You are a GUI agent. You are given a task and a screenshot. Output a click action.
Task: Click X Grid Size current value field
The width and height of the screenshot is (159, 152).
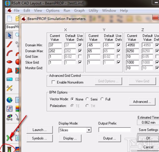[55, 57]
